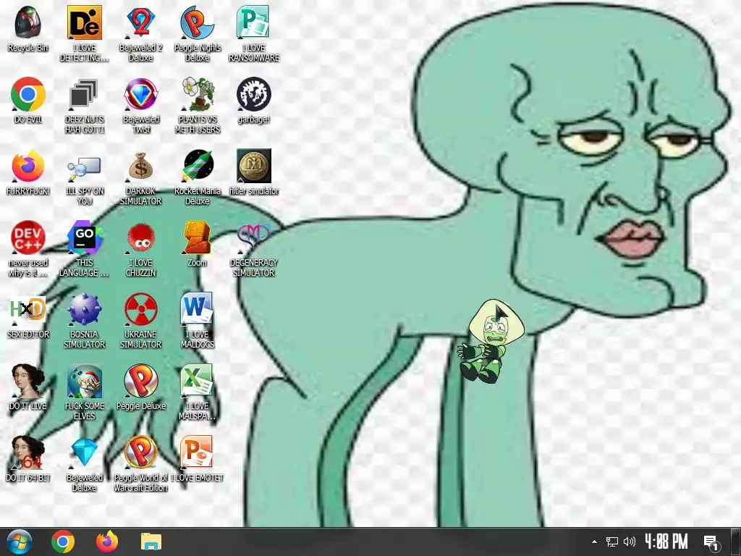
Task: Open the Windows Start menu
Action: (20, 542)
